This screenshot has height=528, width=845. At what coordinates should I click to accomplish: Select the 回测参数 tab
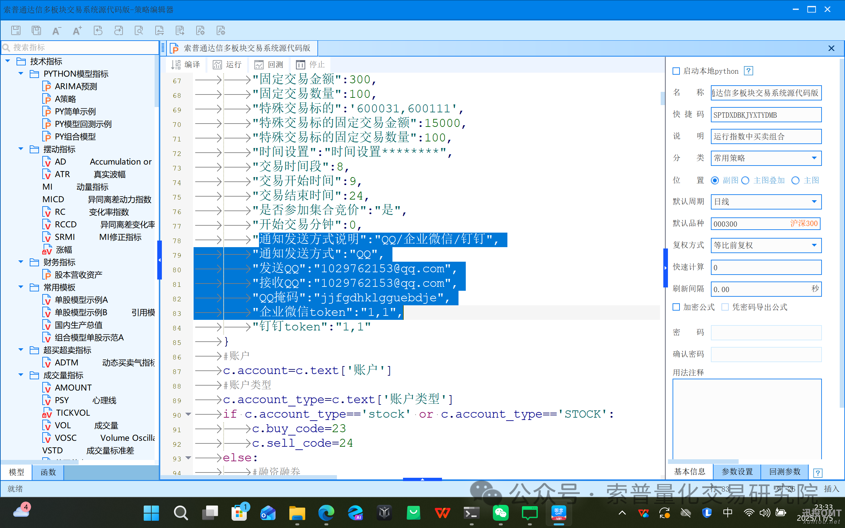pyautogui.click(x=784, y=472)
